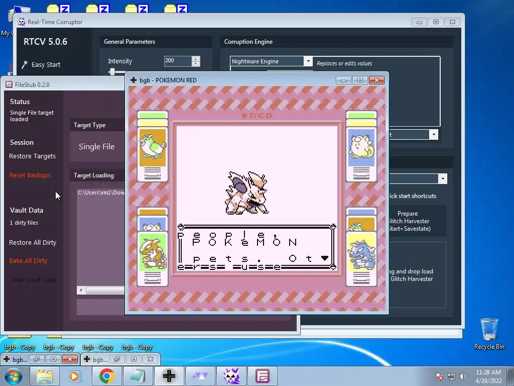Click Action Center flag tray icon

(439, 376)
